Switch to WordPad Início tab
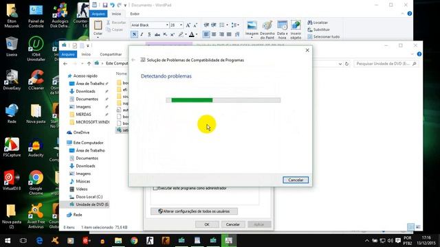 (x=116, y=14)
